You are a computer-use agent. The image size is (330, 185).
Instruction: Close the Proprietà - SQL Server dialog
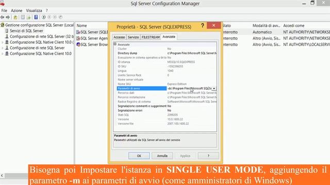(213, 25)
